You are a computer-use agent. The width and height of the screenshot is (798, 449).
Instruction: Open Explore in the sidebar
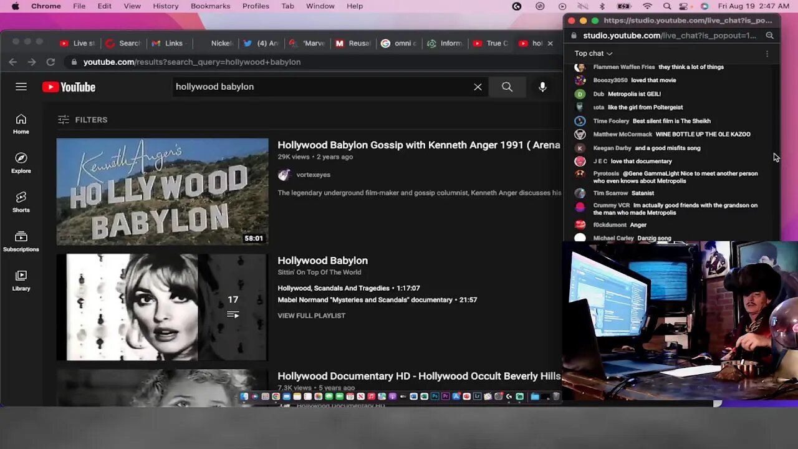tap(21, 163)
